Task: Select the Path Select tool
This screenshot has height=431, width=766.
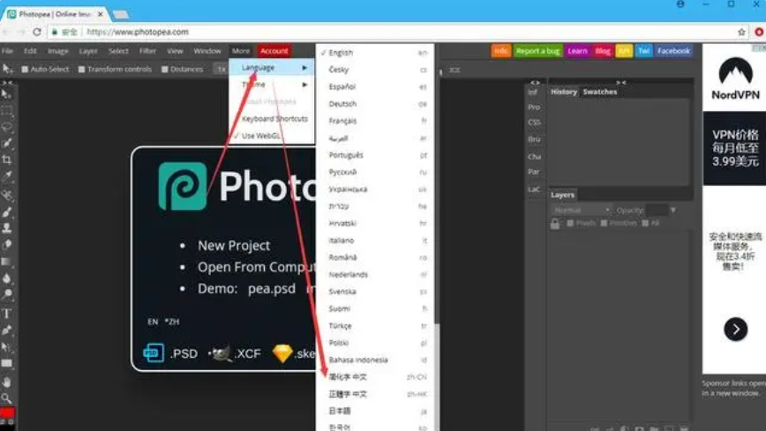Action: [x=6, y=347]
